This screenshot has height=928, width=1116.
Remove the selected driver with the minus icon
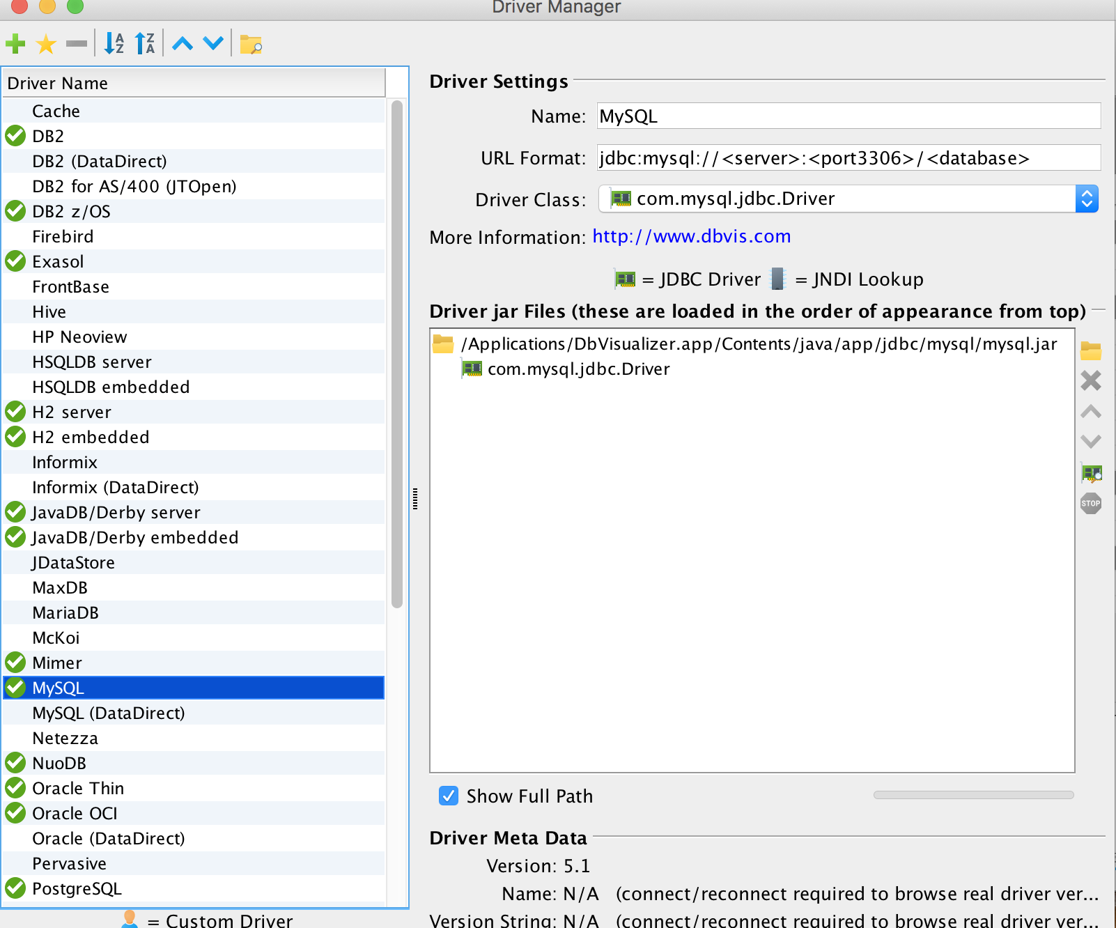(x=77, y=45)
